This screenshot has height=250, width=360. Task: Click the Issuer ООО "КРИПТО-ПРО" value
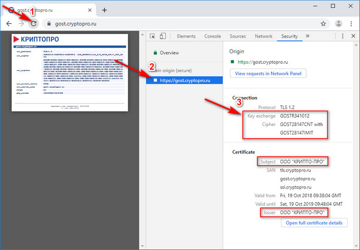point(302,213)
